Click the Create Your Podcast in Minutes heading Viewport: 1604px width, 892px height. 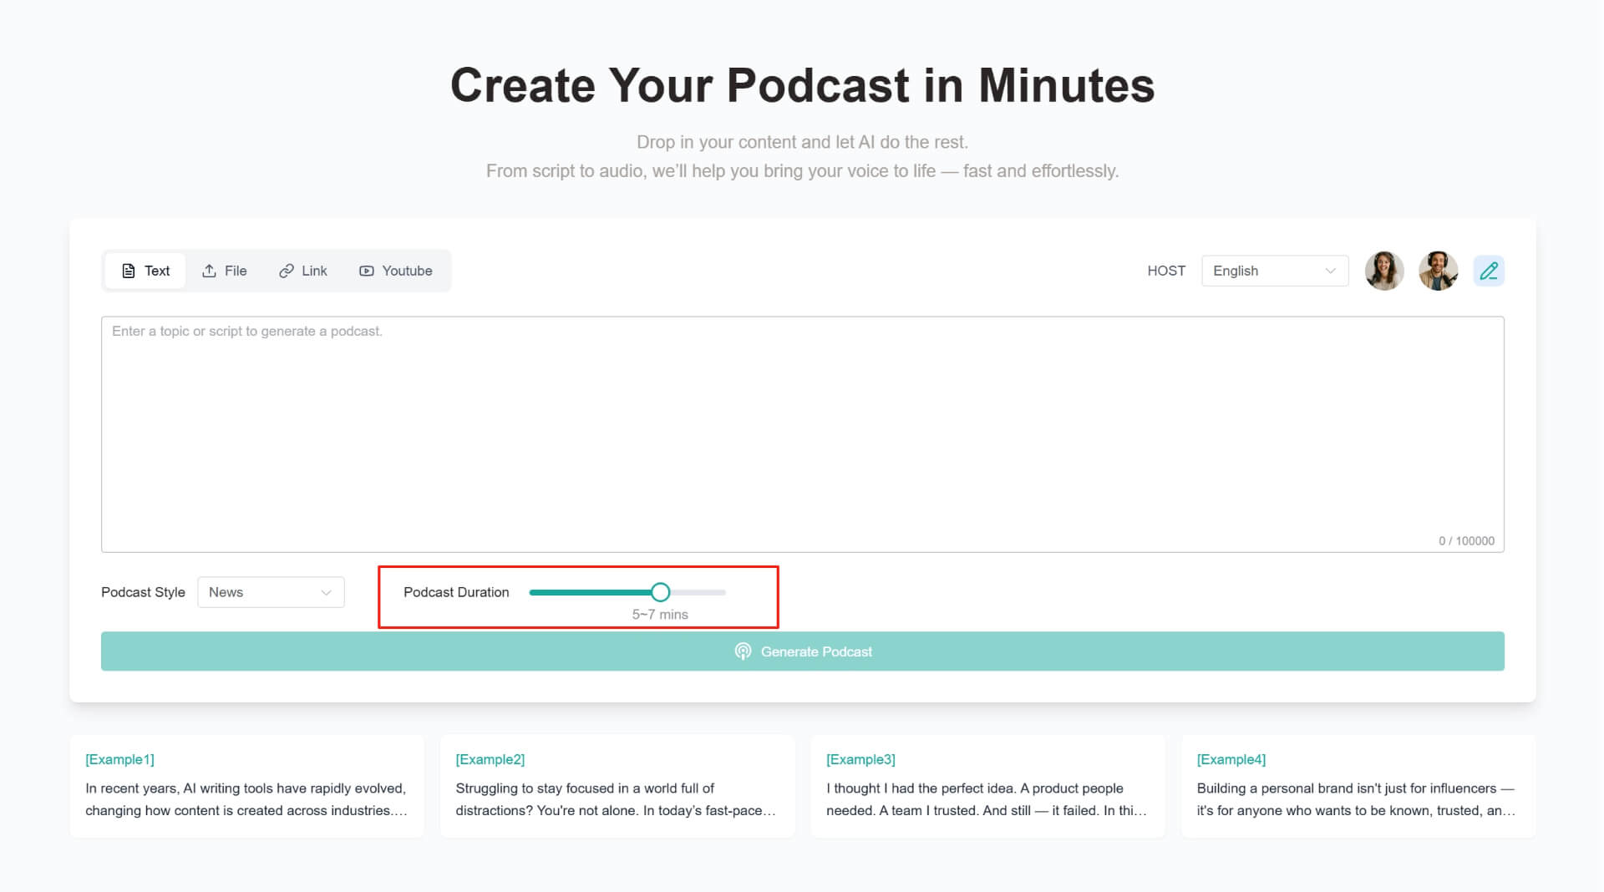[802, 85]
